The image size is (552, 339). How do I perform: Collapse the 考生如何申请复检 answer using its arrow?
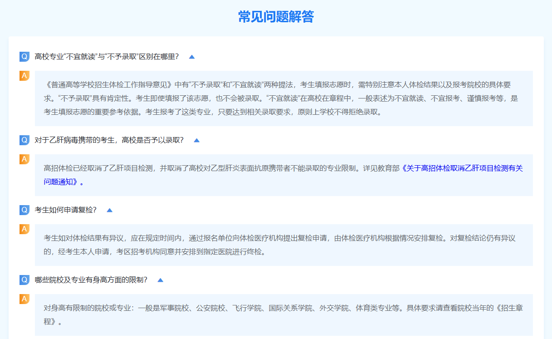tap(109, 210)
